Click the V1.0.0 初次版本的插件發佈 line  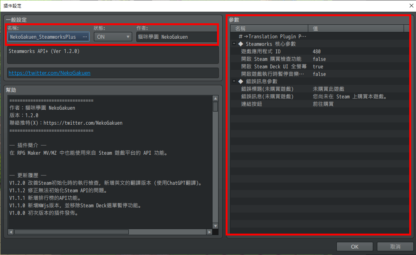click(x=44, y=213)
